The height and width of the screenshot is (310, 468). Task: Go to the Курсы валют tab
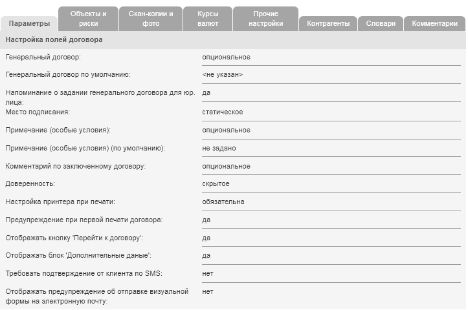[x=208, y=19]
